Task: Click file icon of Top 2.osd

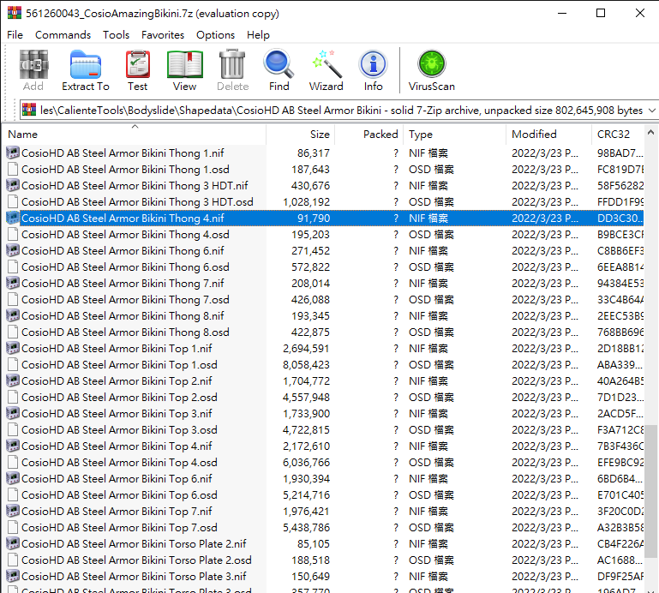Action: 13,397
